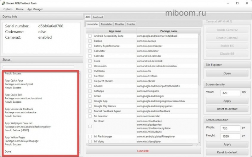Click the com.google.android.gm package name
The image size is (252, 157).
pyautogui.click(x=150, y=96)
